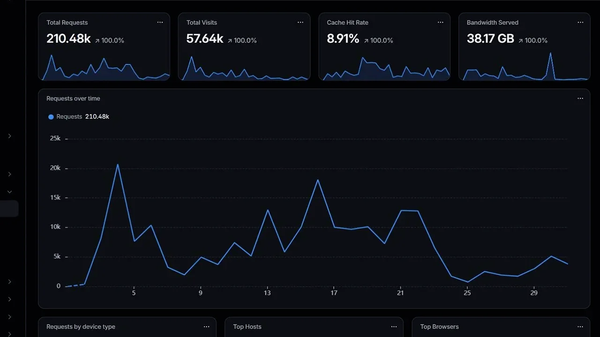Click the 15k label on the y-axis

pyautogui.click(x=55, y=198)
